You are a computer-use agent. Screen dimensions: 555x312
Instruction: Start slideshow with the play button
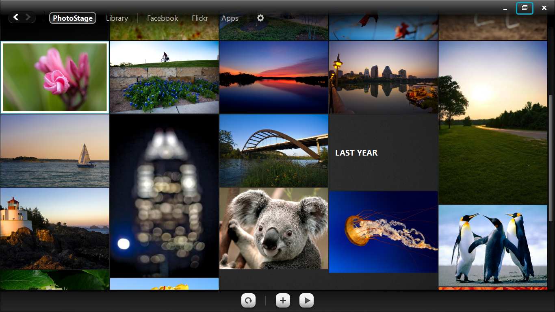click(306, 301)
